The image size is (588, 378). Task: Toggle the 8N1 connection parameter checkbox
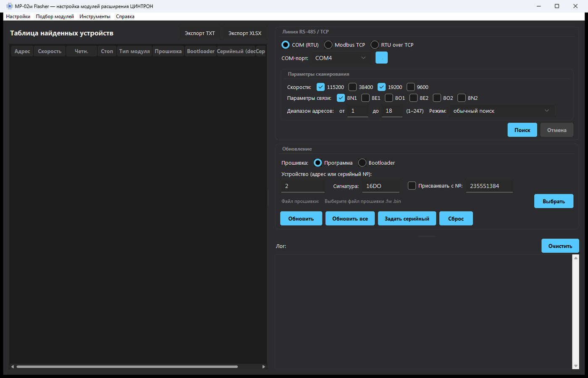point(341,98)
